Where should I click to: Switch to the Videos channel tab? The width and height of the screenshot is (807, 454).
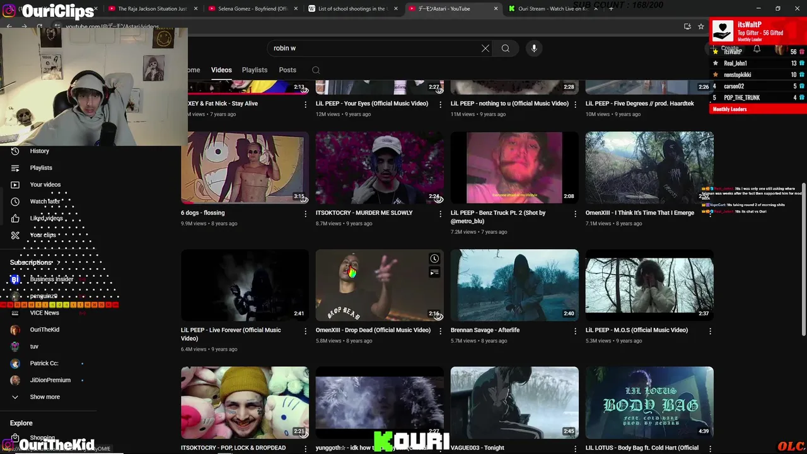[221, 70]
